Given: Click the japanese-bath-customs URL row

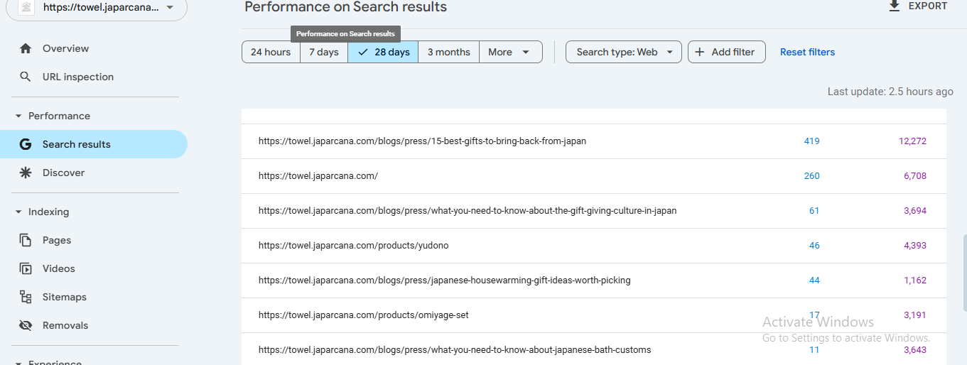Looking at the screenshot, I should pos(594,349).
